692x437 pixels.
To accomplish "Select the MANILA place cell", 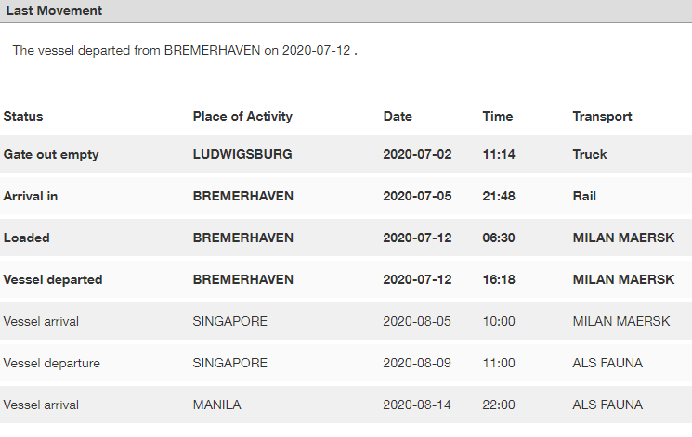I will 216,405.
